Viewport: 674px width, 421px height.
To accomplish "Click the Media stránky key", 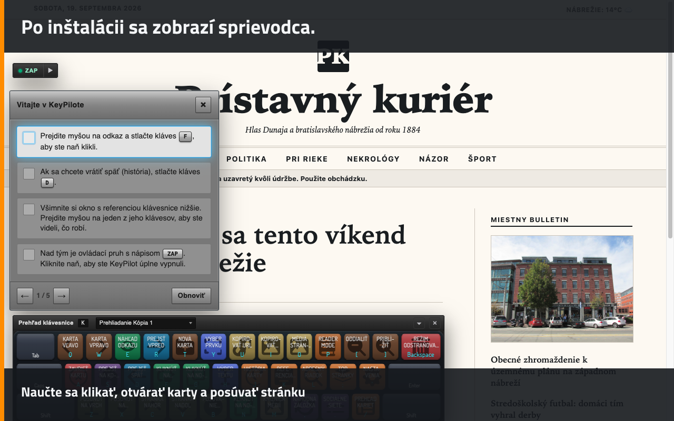I will (300, 346).
